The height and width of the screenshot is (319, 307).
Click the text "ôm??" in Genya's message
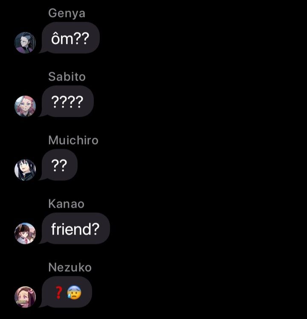[70, 38]
